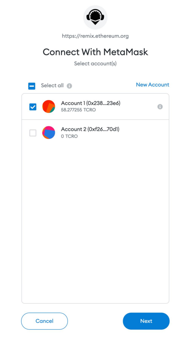Screen dimensions: 196x347
Task: Click the New Account link
Action: (x=152, y=85)
